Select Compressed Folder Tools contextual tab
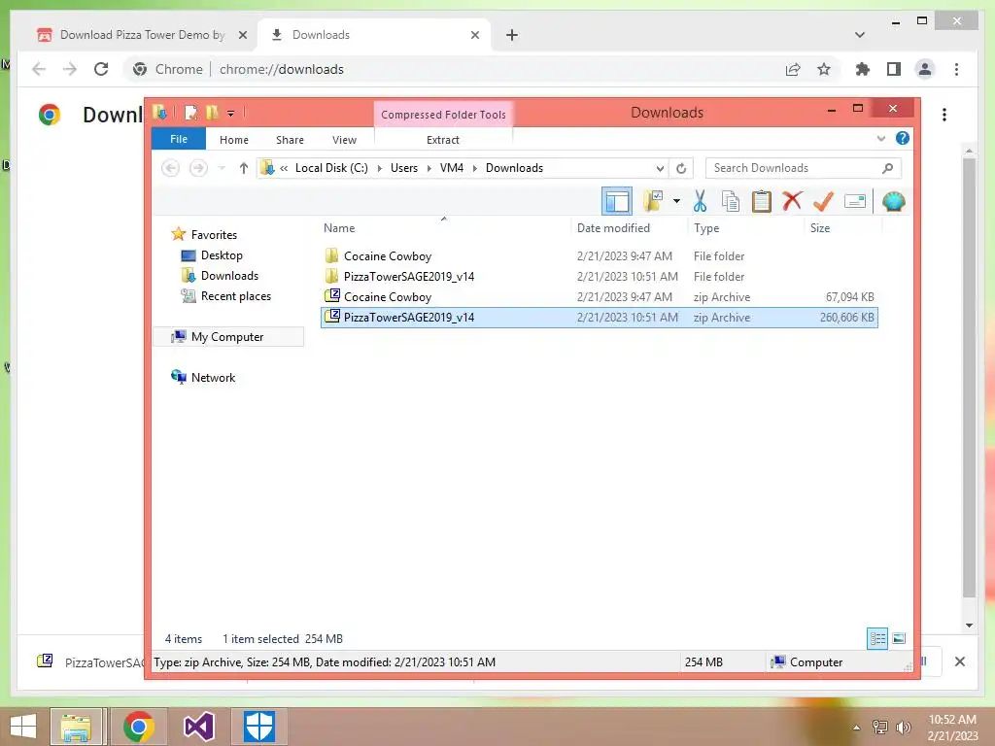Image resolution: width=995 pixels, height=746 pixels. click(443, 115)
